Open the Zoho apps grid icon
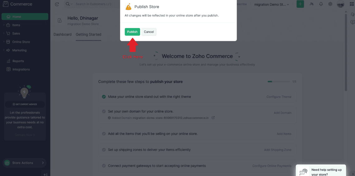Viewport: 355px width, 176px height. 352,4
